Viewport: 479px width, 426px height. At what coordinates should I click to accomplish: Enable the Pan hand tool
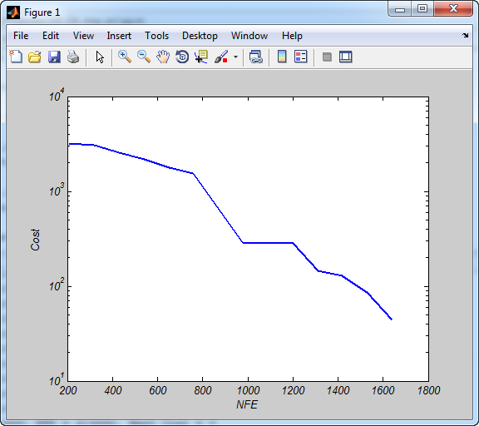click(x=163, y=57)
